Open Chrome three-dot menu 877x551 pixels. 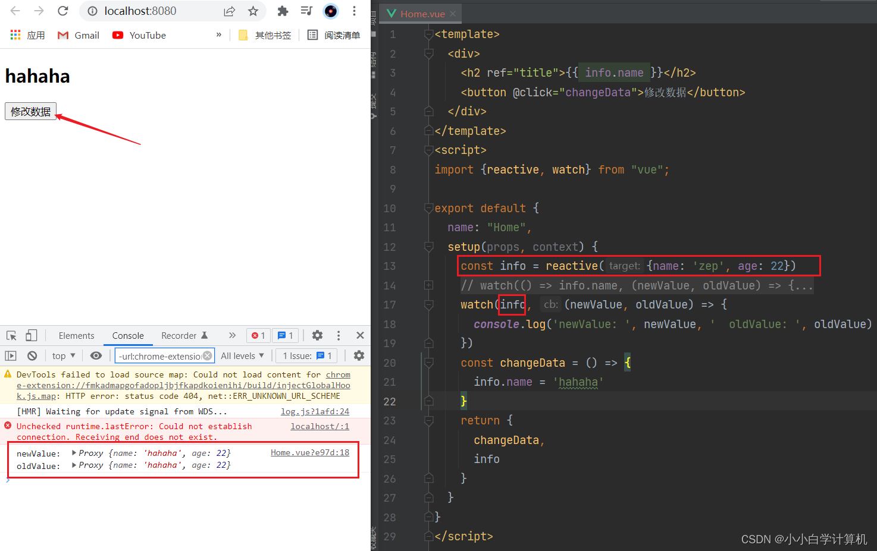355,11
